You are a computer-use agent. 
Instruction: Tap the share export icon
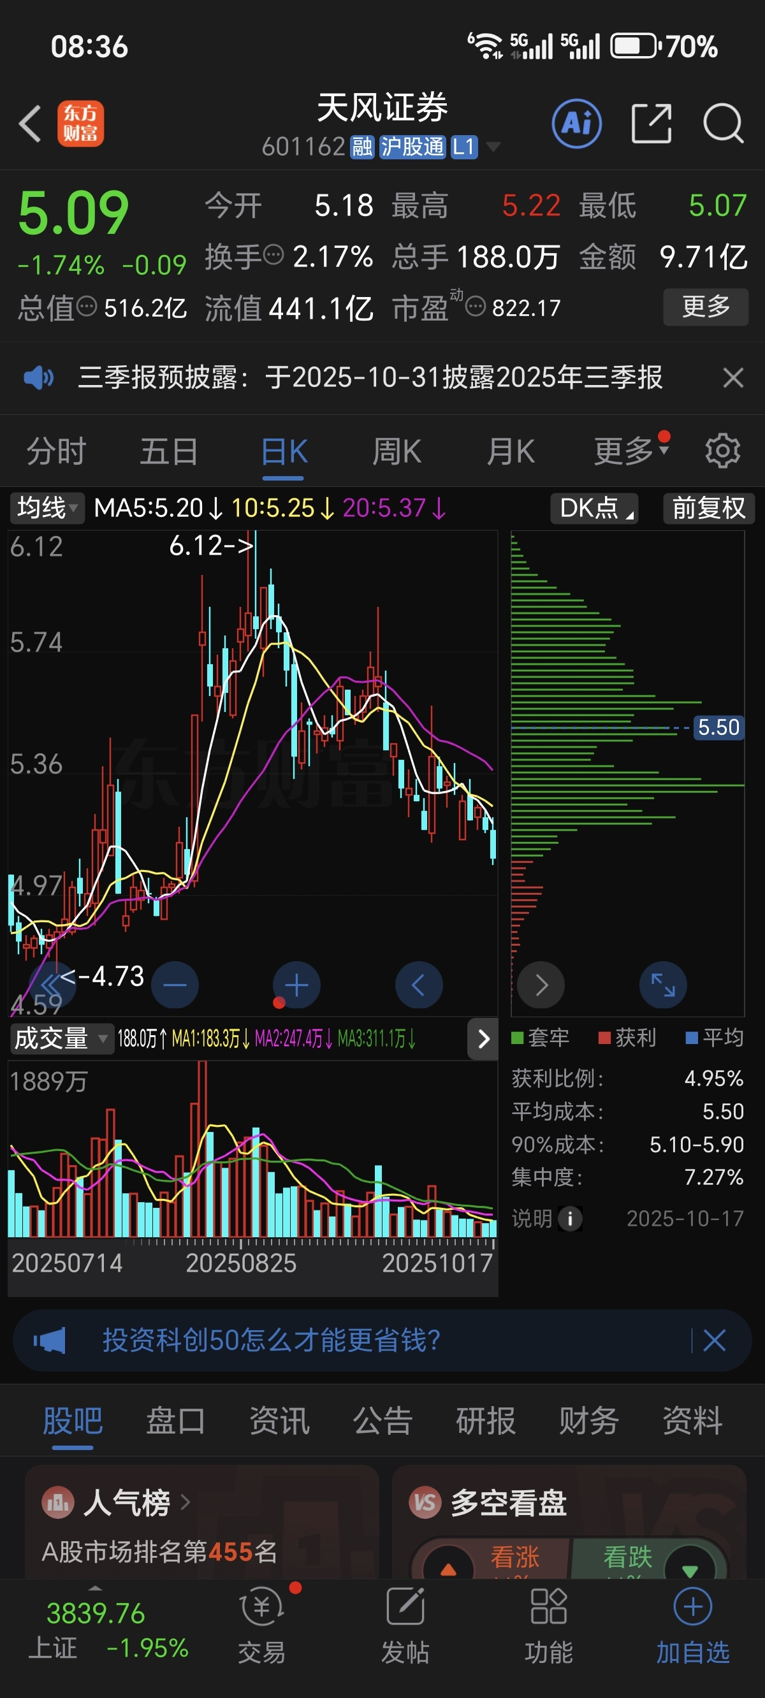point(652,123)
